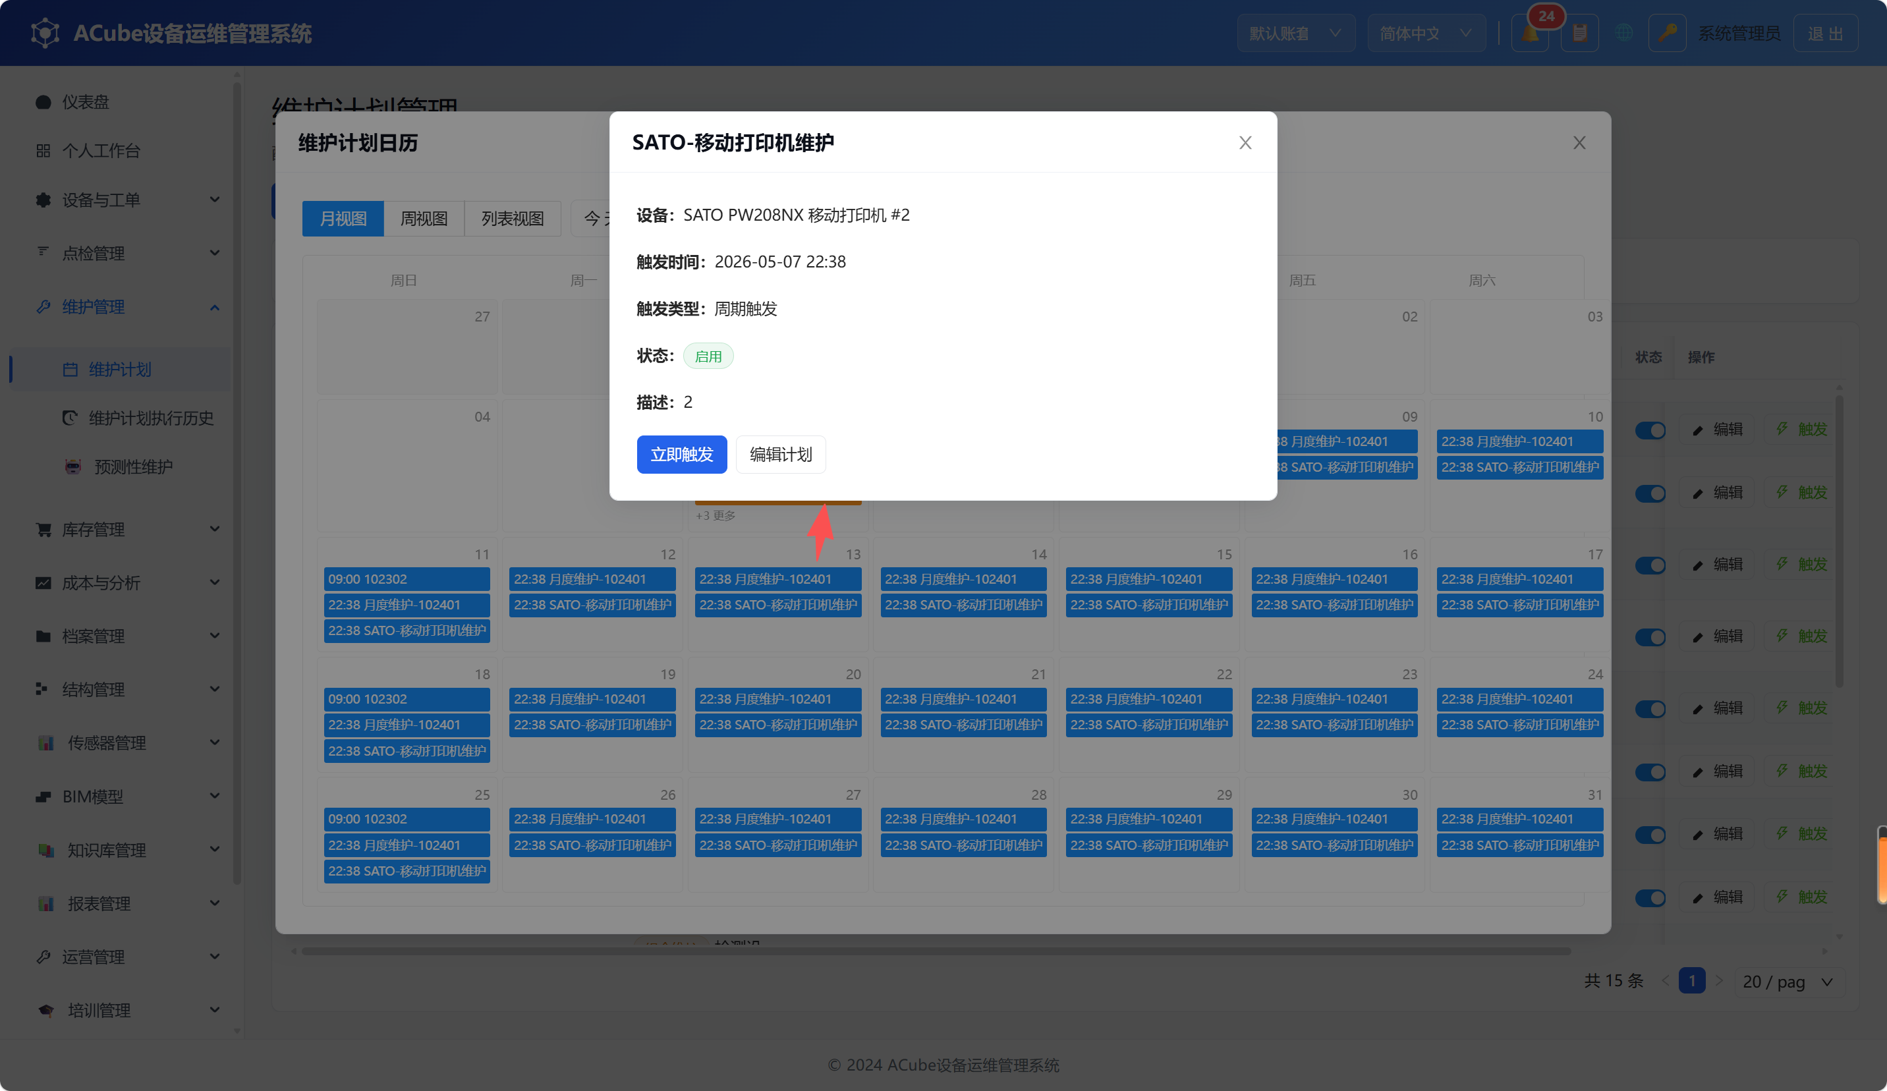Open the 简体中文 language dropdown
The width and height of the screenshot is (1887, 1091).
(x=1426, y=34)
